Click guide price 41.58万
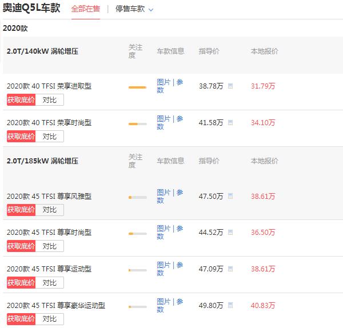This screenshot has height=328, width=343. [211, 123]
